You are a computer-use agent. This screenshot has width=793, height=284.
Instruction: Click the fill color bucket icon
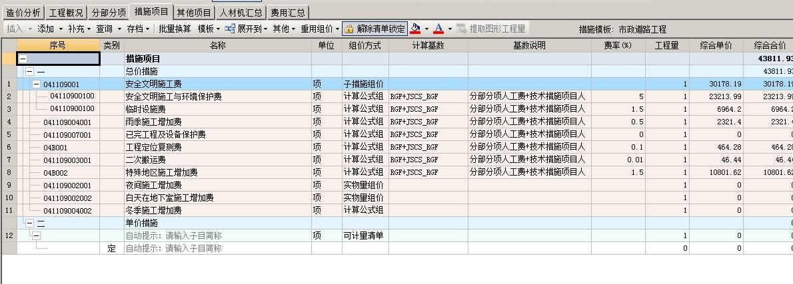[415, 29]
